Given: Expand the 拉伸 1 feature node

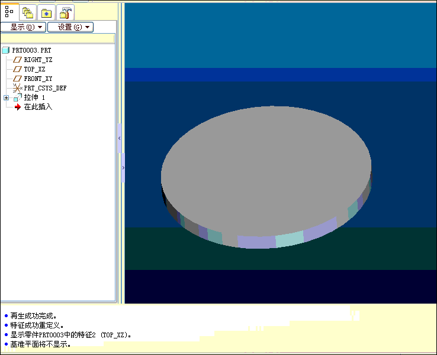Looking at the screenshot, I should 6,97.
